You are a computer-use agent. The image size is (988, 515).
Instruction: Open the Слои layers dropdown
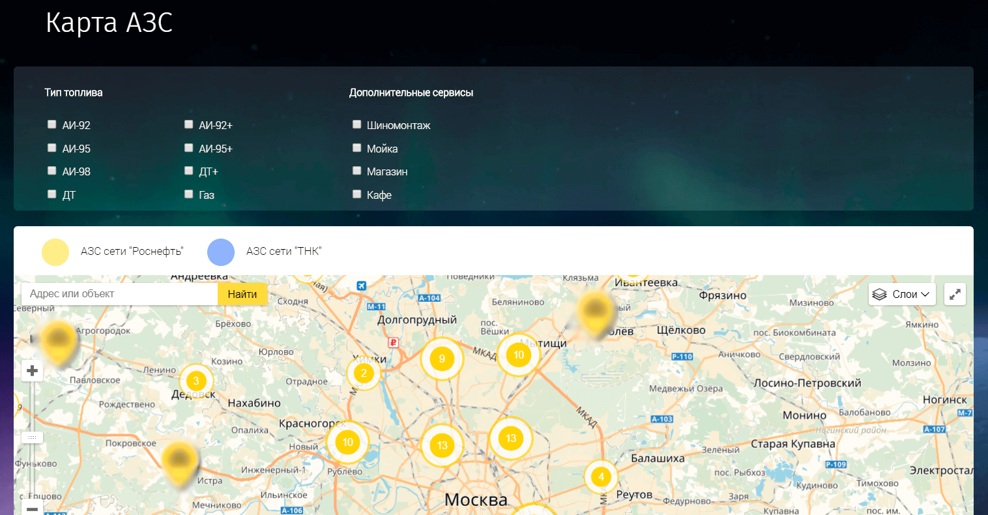903,294
